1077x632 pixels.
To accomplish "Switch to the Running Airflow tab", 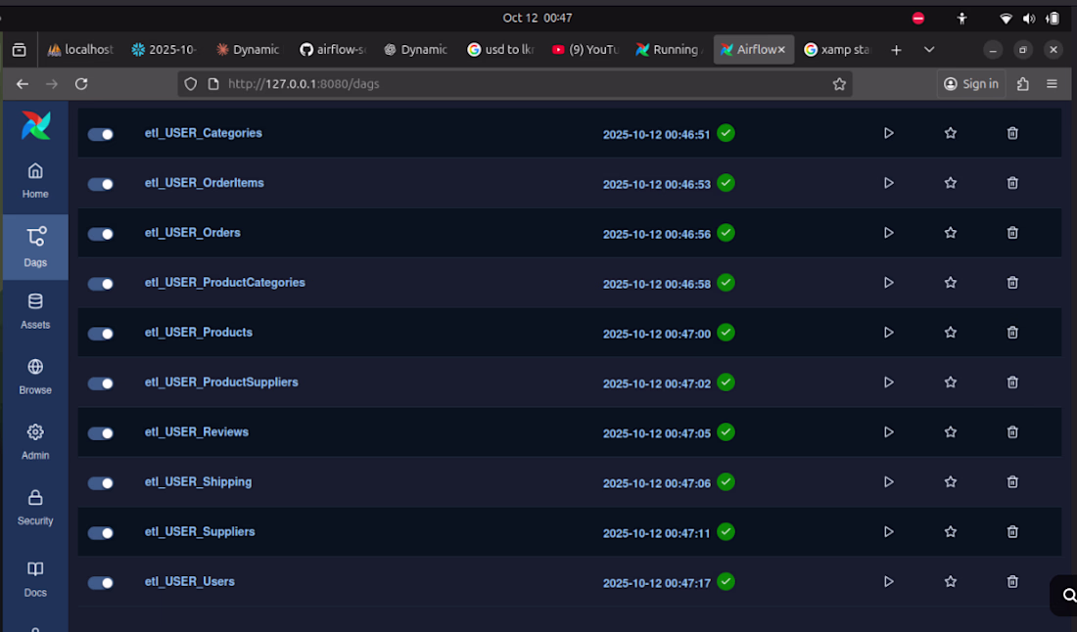I will point(669,50).
